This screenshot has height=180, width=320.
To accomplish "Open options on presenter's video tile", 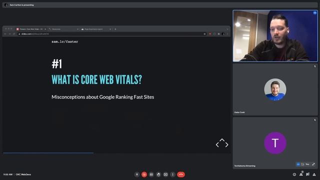I will click(314, 13).
